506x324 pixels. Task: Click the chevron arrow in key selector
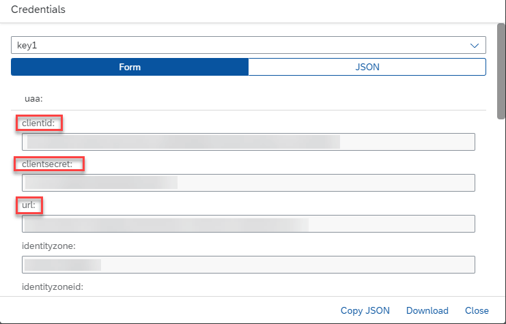click(475, 46)
